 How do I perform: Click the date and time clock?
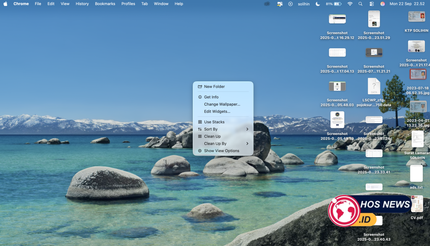click(407, 4)
